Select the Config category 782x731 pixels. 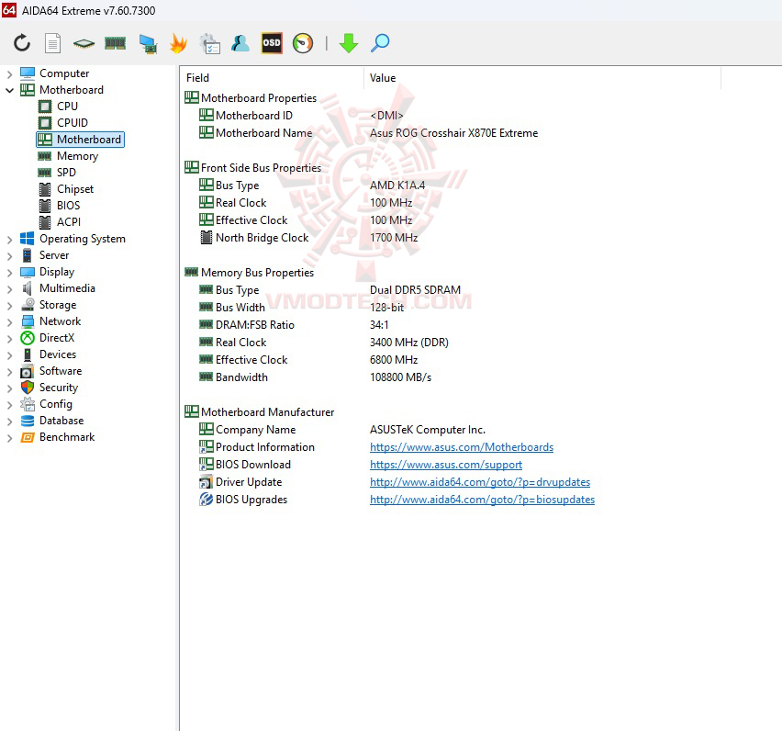click(x=56, y=404)
